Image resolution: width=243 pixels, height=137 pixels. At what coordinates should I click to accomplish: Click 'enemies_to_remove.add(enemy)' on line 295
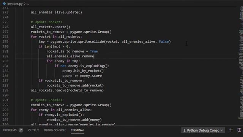tap(74, 119)
